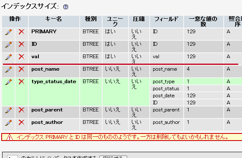Delete the post_author index with red X

point(21,123)
